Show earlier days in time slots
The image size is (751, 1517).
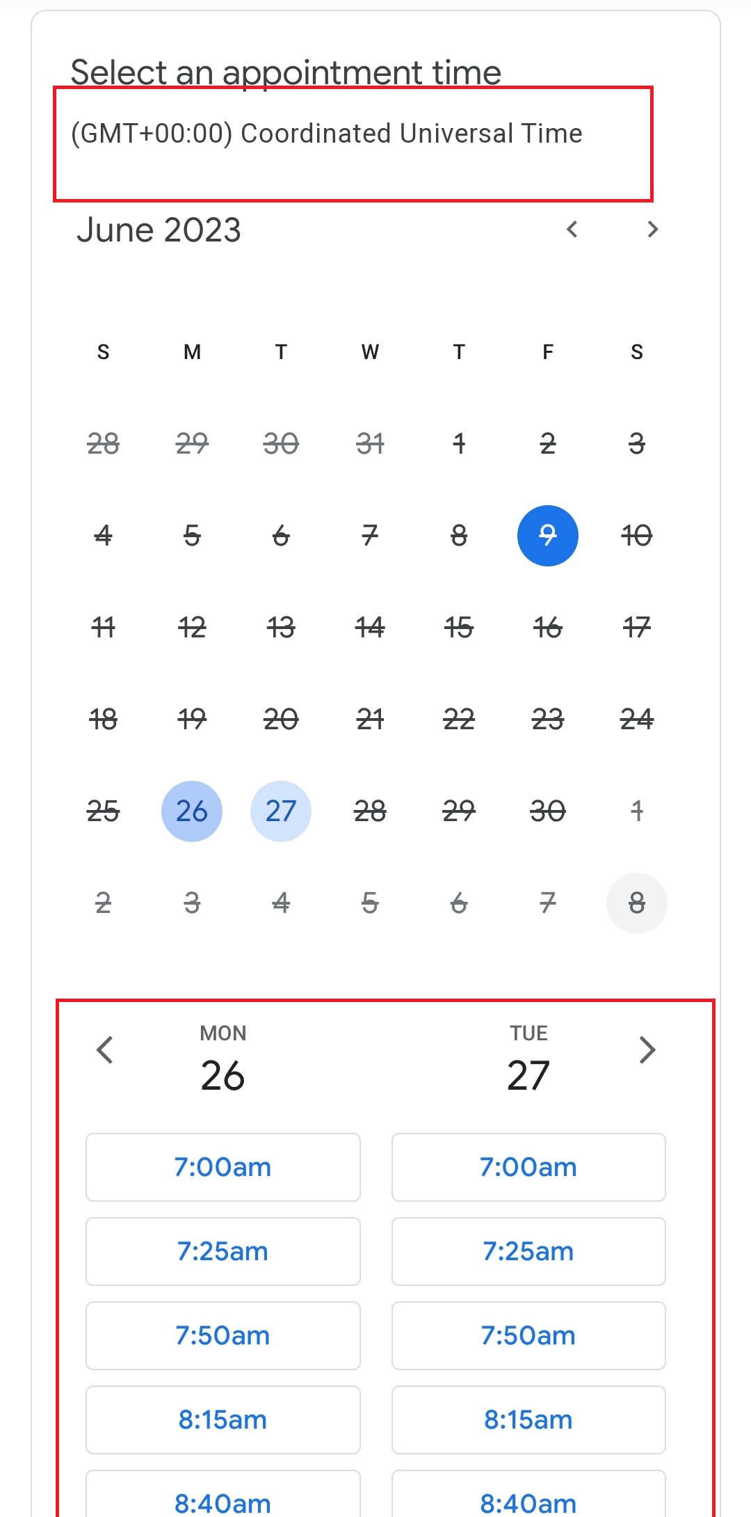click(x=105, y=1050)
